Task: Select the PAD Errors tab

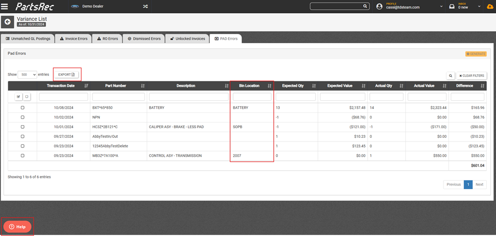Action: pos(226,39)
